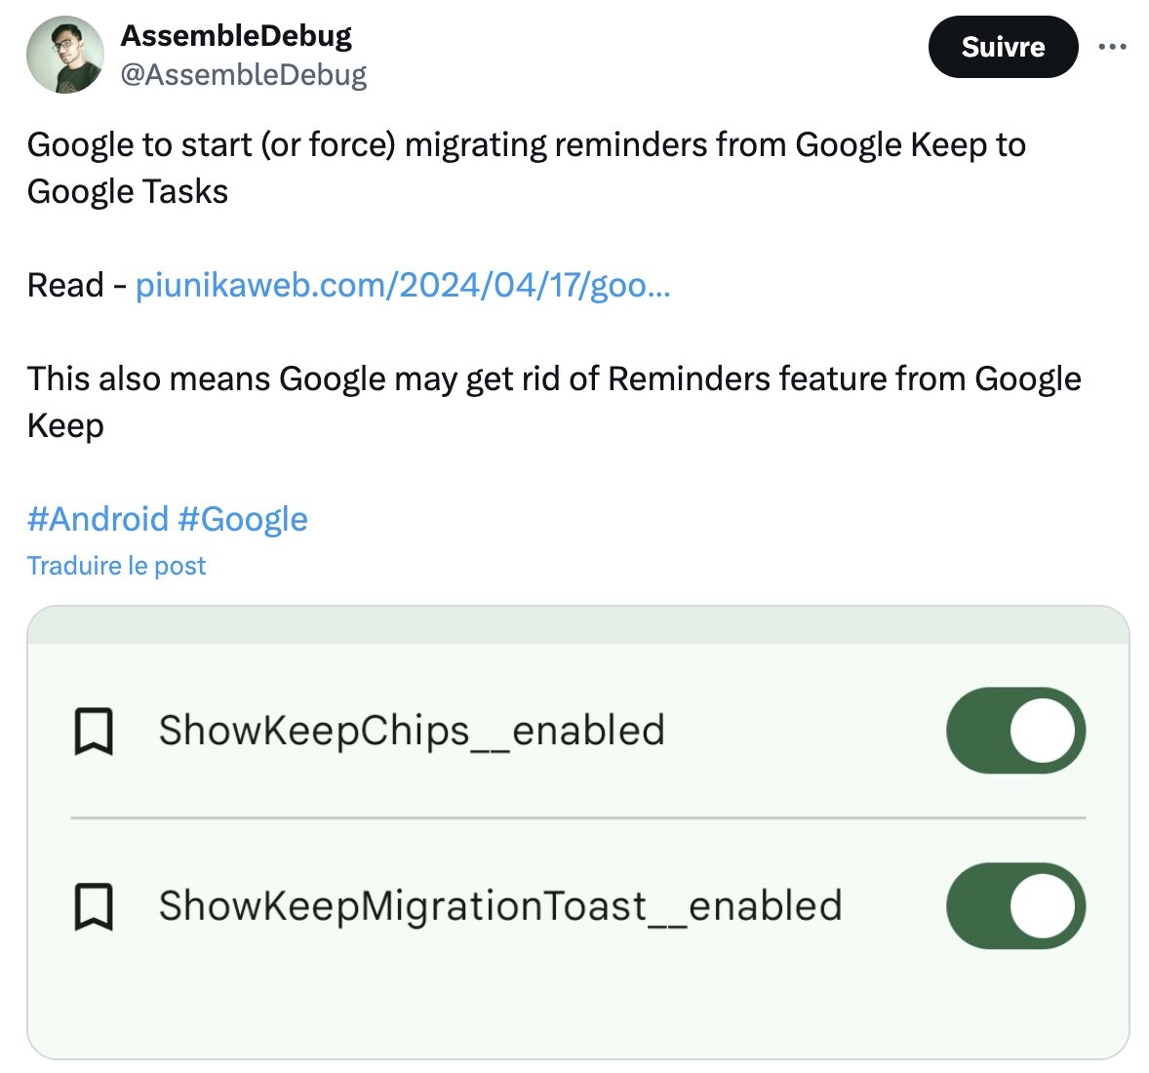The width and height of the screenshot is (1149, 1073).
Task: Toggle the ShowKeepChips__enabled switch
Action: click(x=1015, y=730)
